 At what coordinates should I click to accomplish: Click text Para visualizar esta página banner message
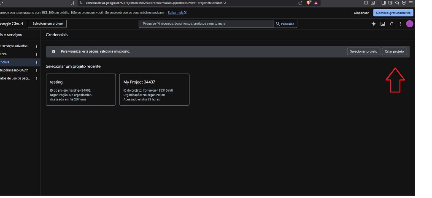(x=95, y=51)
